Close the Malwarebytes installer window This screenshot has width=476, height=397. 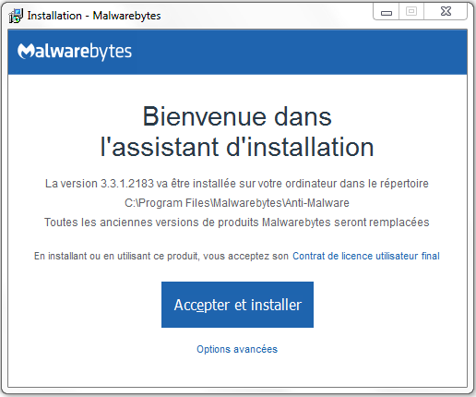coord(446,12)
